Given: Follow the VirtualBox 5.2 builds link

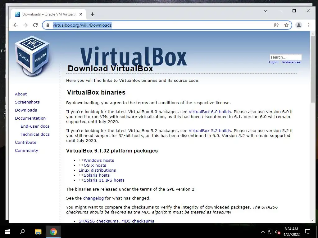Looking at the screenshot, I should pyautogui.click(x=210, y=130).
